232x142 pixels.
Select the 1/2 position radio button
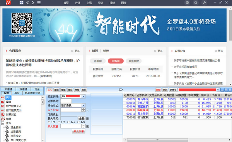click(49, 122)
